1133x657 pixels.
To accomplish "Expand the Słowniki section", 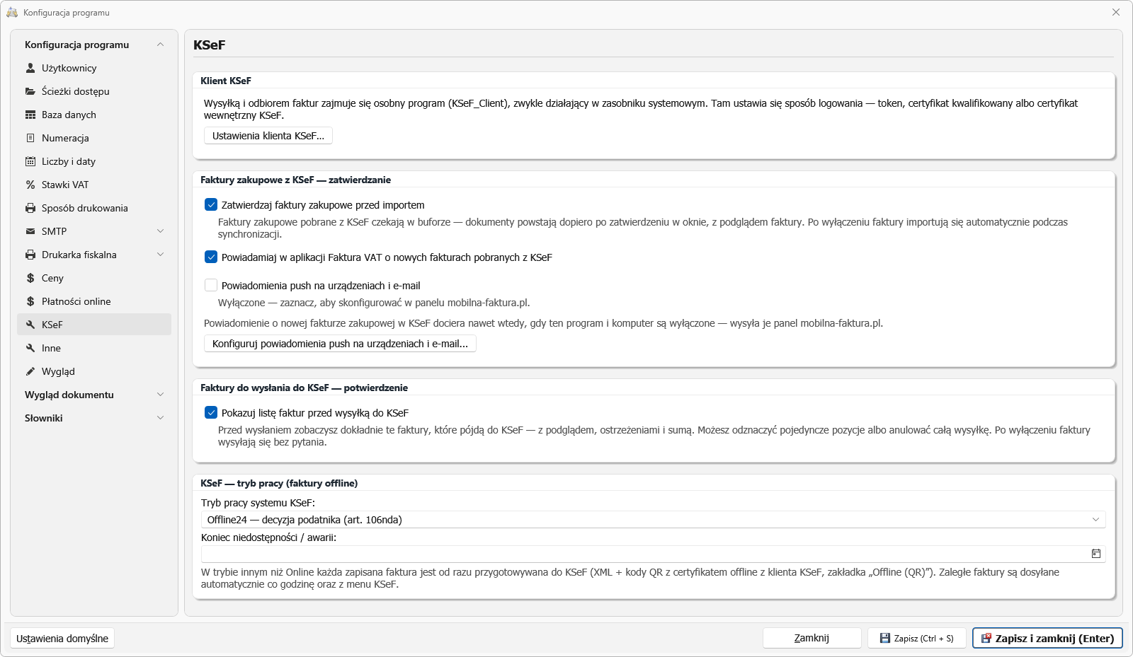I will (160, 418).
